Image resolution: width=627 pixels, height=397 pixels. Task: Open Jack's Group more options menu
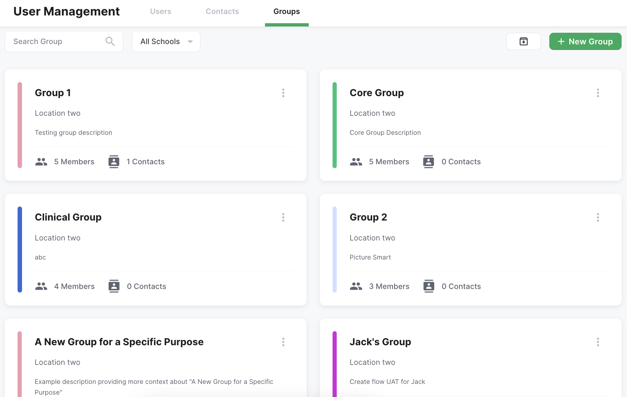(598, 342)
